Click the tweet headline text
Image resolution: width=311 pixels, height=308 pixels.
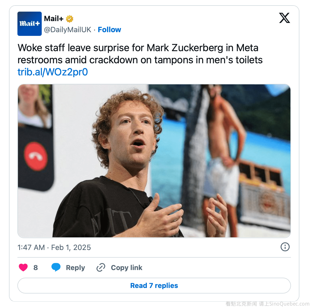click(x=140, y=54)
